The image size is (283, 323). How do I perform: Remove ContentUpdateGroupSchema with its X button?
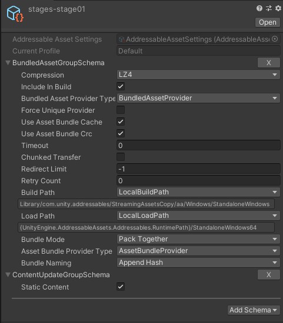[268, 275]
